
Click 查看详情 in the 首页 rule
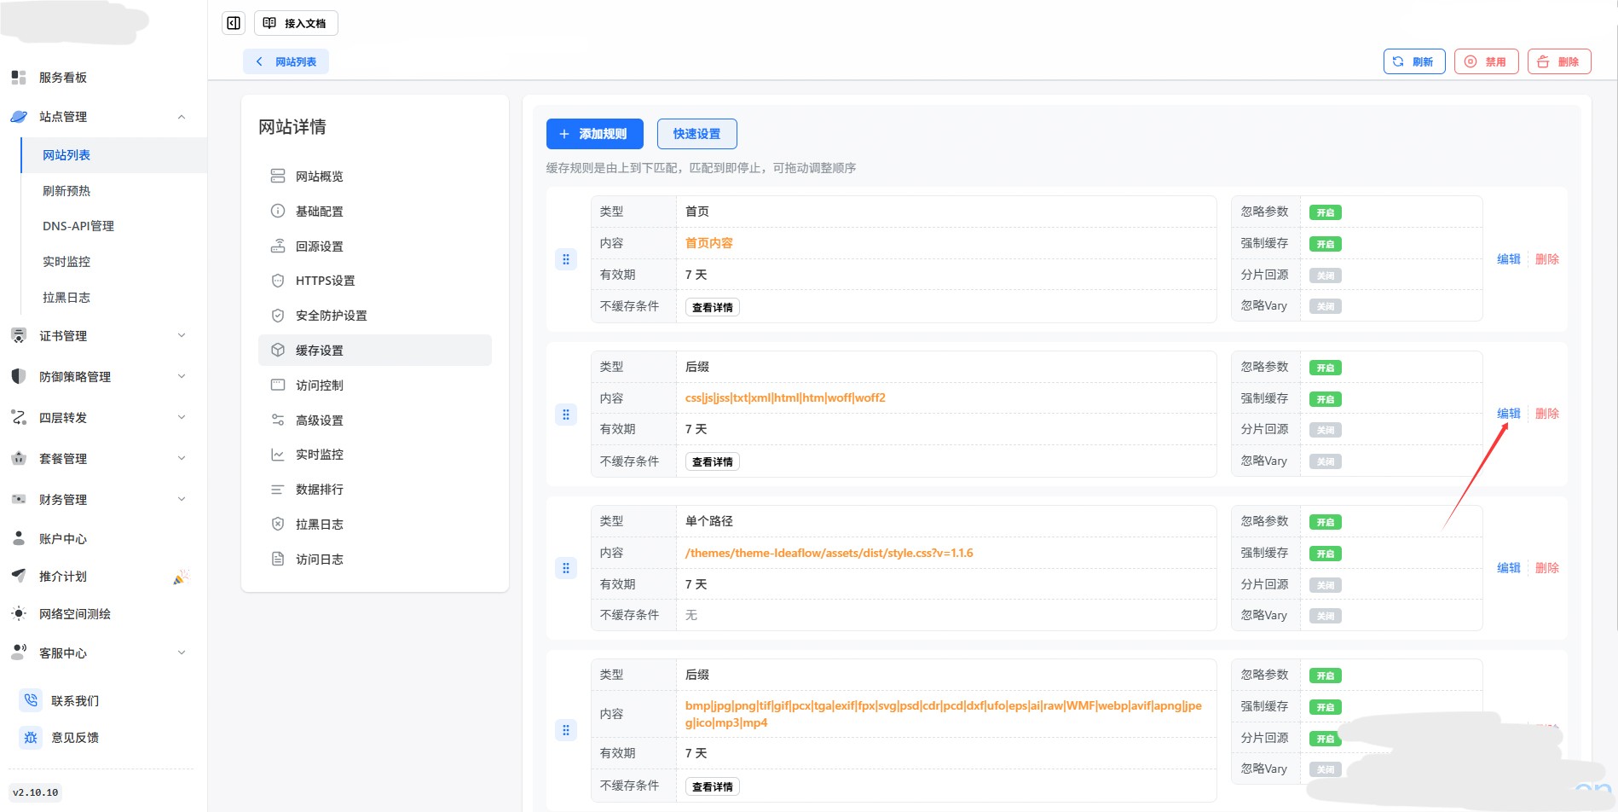pyautogui.click(x=712, y=307)
